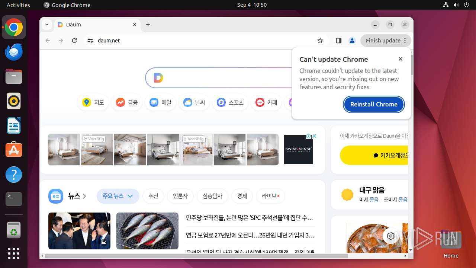The image size is (476, 268).
Task: Select the 심층탐사 news tab
Action: (x=212, y=196)
